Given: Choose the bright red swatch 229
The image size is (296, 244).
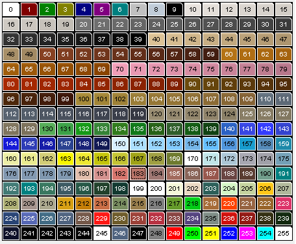Looking at the screenshot, I should click(x=102, y=219).
